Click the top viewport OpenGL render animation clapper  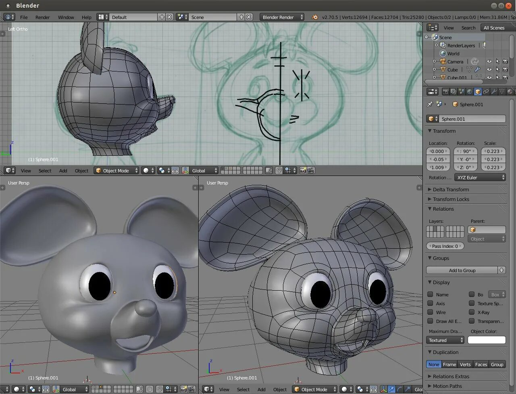pos(311,170)
